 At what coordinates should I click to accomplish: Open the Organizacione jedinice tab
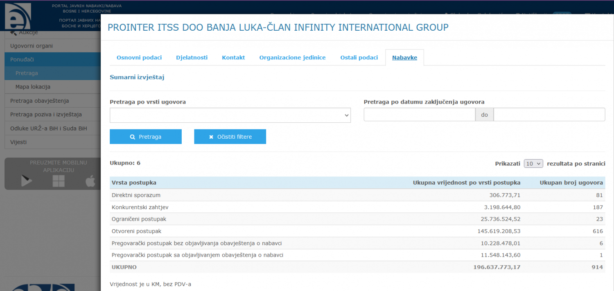[x=292, y=57]
